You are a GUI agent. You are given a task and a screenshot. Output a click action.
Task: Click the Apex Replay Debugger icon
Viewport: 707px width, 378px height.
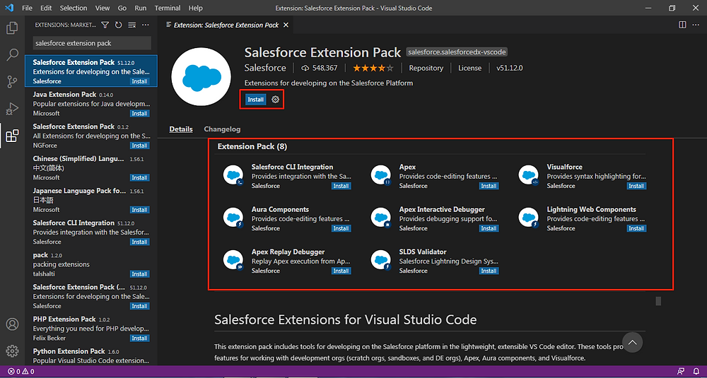(233, 260)
